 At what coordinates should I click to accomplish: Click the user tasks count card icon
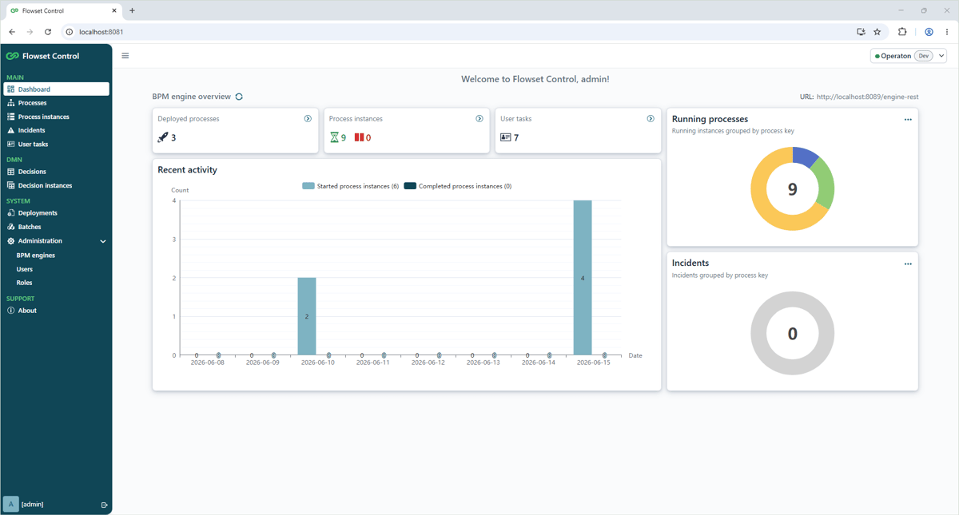point(505,137)
